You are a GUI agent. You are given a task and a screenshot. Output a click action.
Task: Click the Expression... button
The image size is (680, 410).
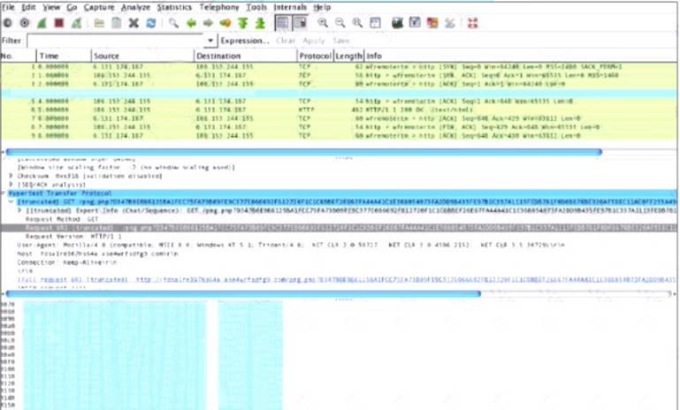tap(245, 41)
